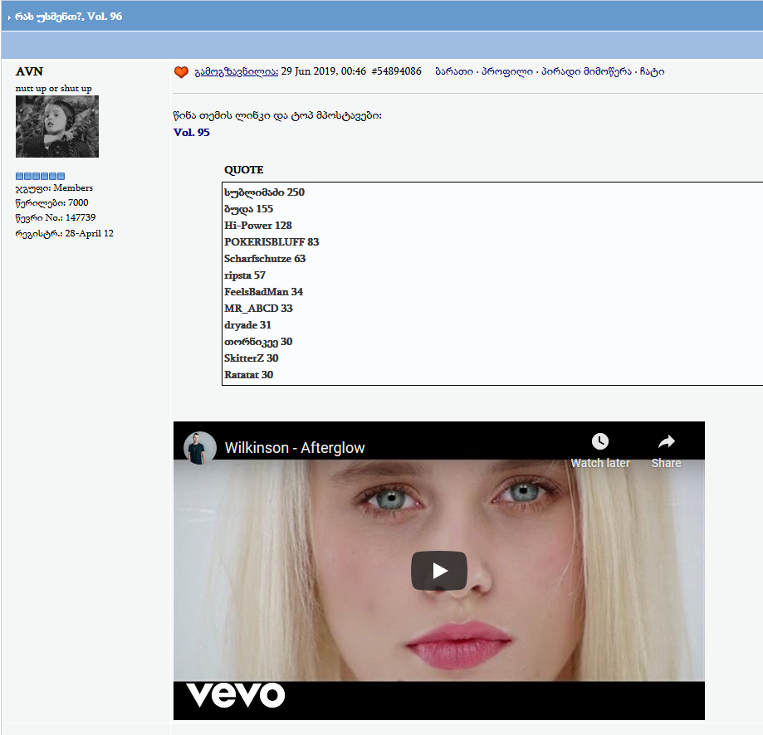Click the Watch later clock icon

coord(600,441)
